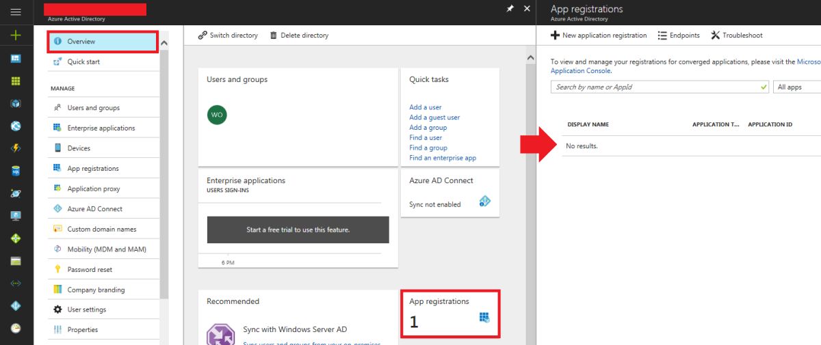Open Company branding menu item
Screen dimensions: 821x345
(105, 290)
